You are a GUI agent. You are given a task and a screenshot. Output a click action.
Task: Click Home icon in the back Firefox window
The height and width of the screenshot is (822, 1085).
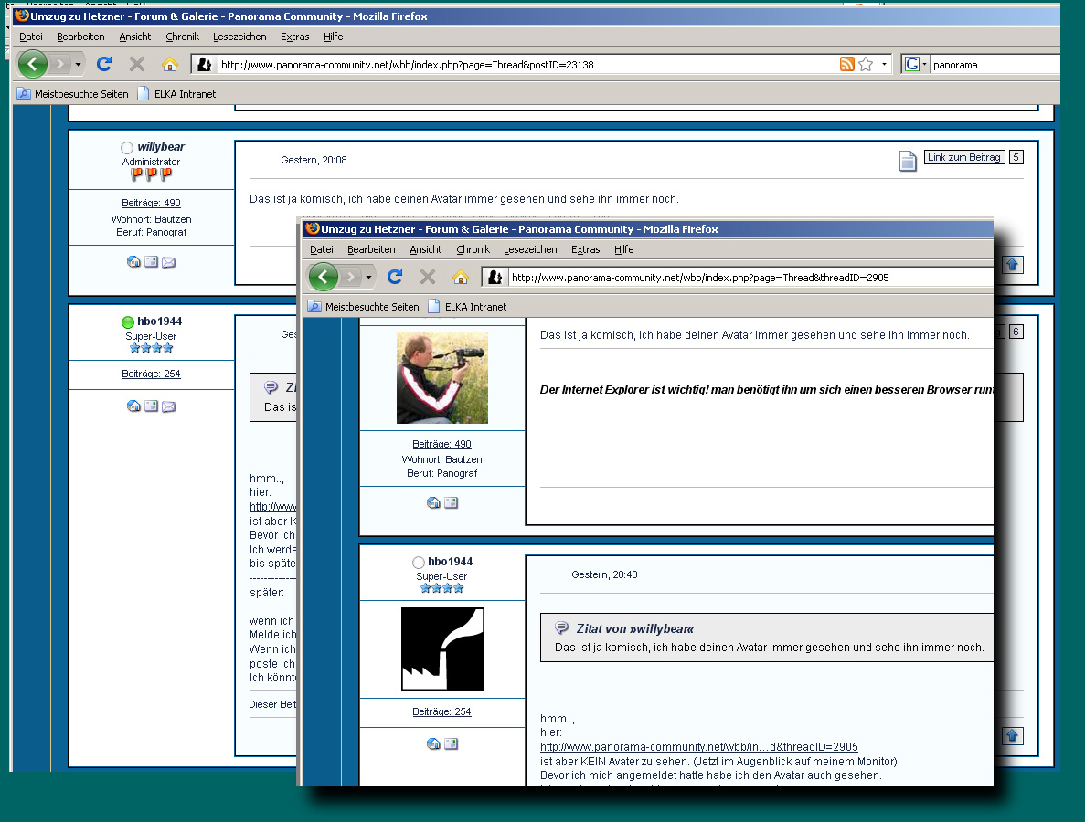click(x=169, y=64)
